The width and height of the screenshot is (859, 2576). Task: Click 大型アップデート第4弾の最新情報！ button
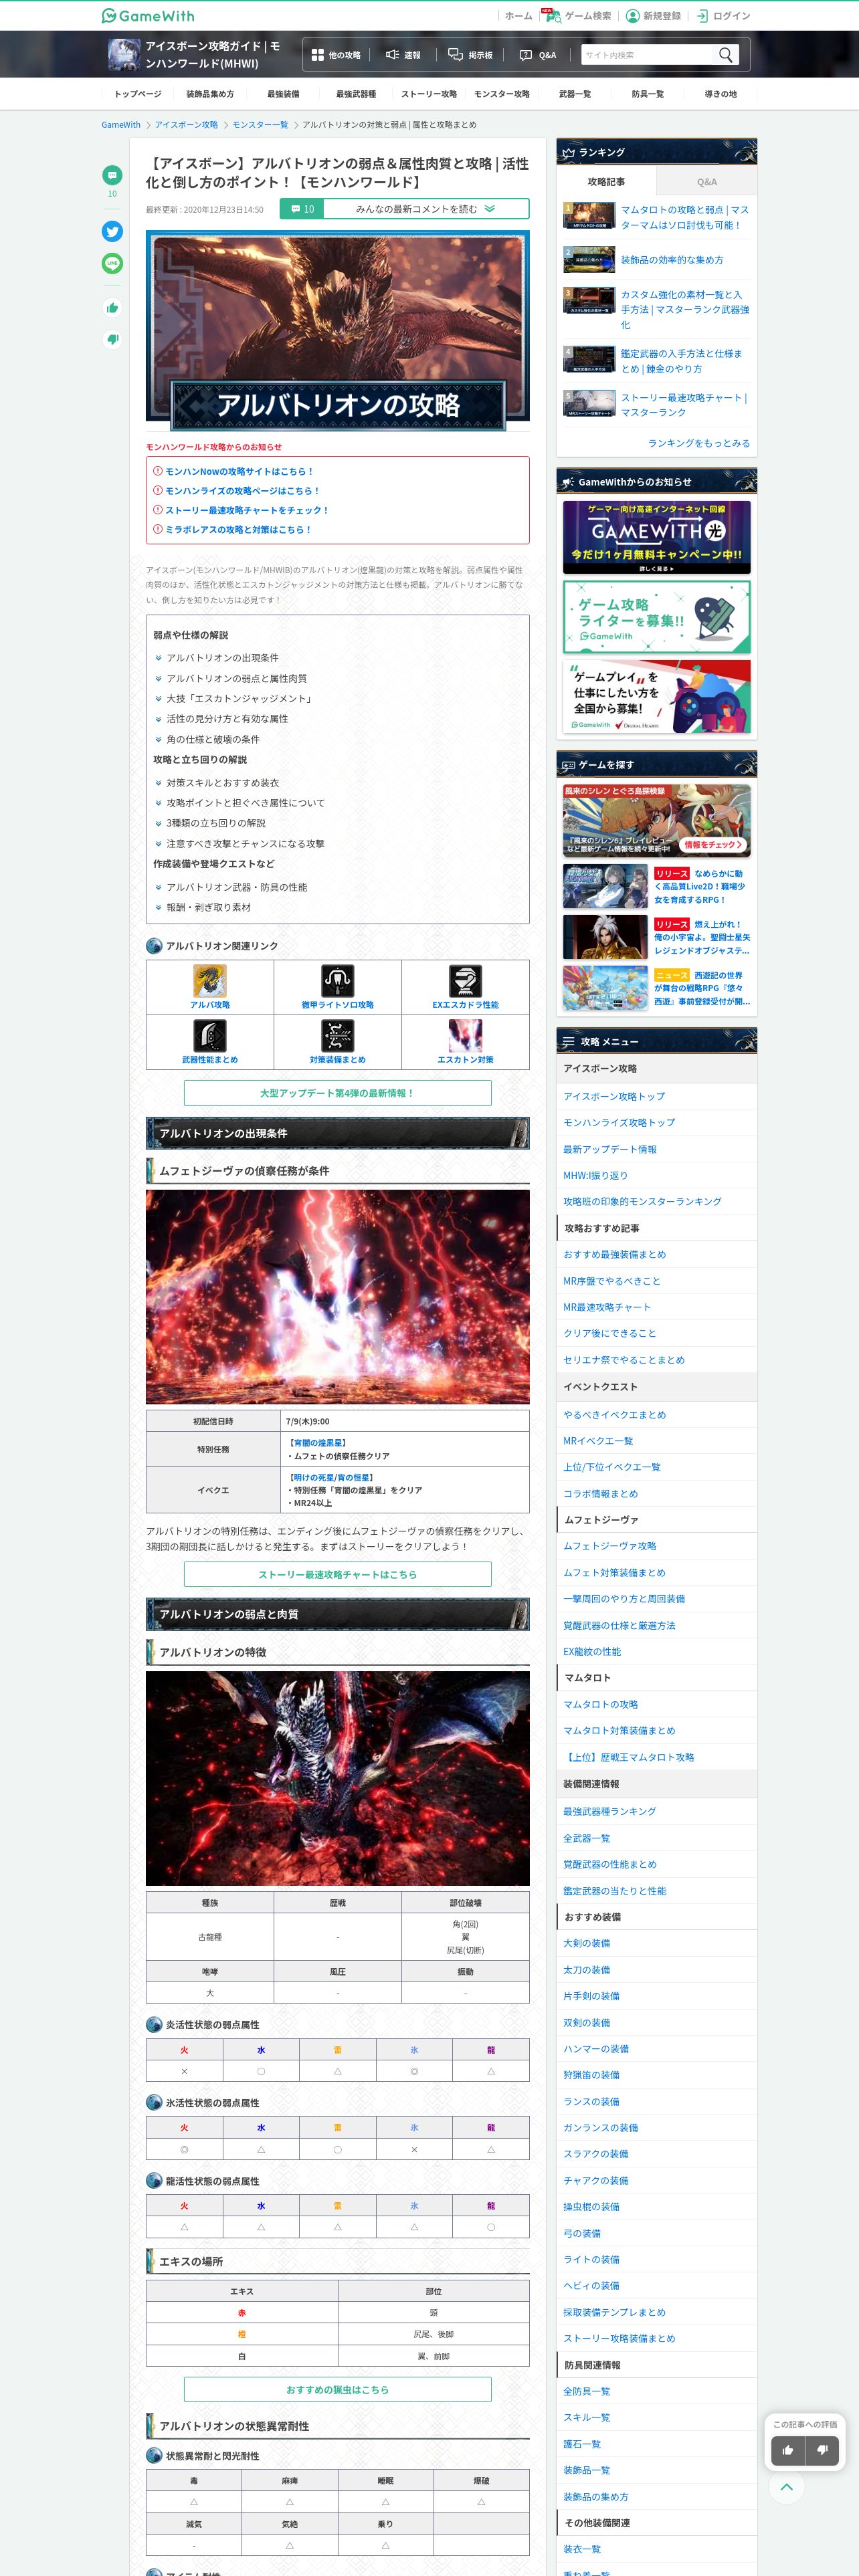(337, 1093)
